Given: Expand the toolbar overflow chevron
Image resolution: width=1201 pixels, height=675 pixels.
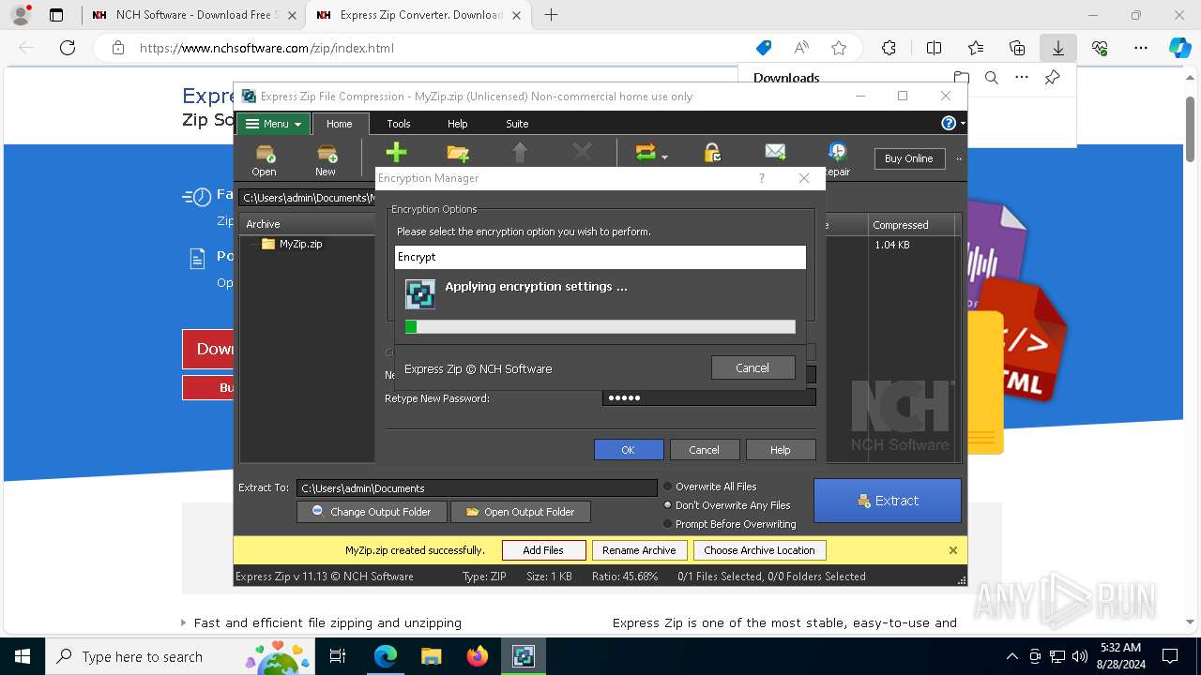Looking at the screenshot, I should (x=959, y=158).
